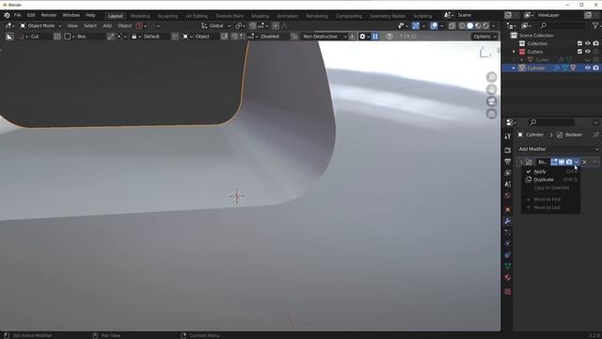Toggle Boolean modifier viewport display
The height and width of the screenshot is (339, 602).
point(562,162)
